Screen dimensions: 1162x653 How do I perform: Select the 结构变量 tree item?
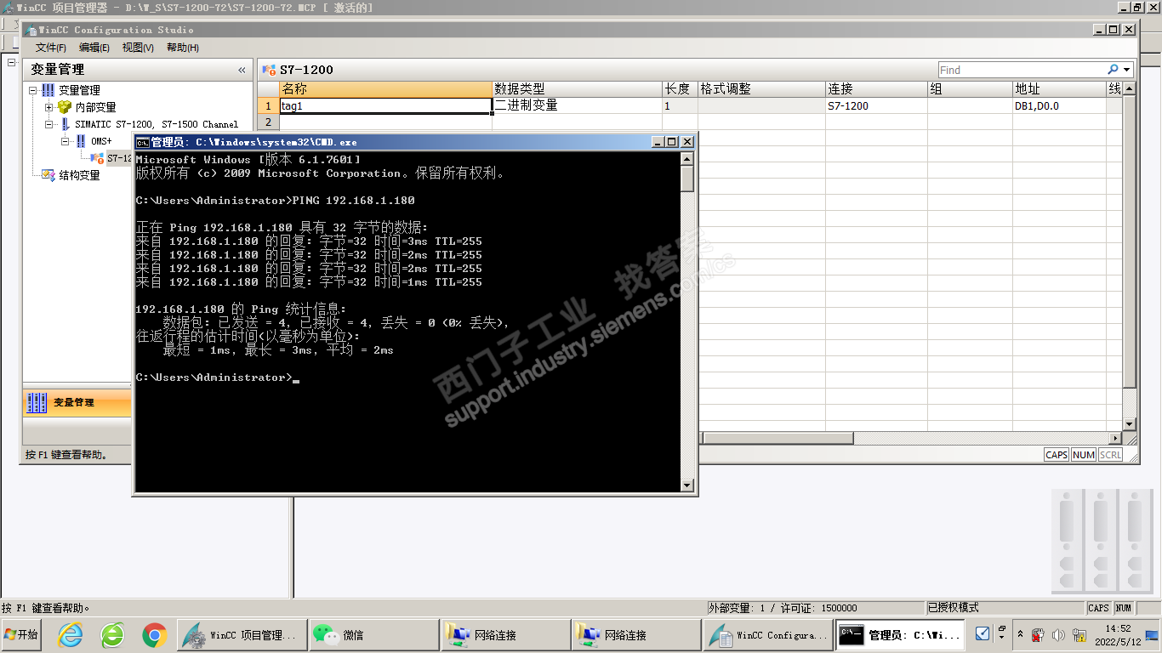(x=79, y=175)
